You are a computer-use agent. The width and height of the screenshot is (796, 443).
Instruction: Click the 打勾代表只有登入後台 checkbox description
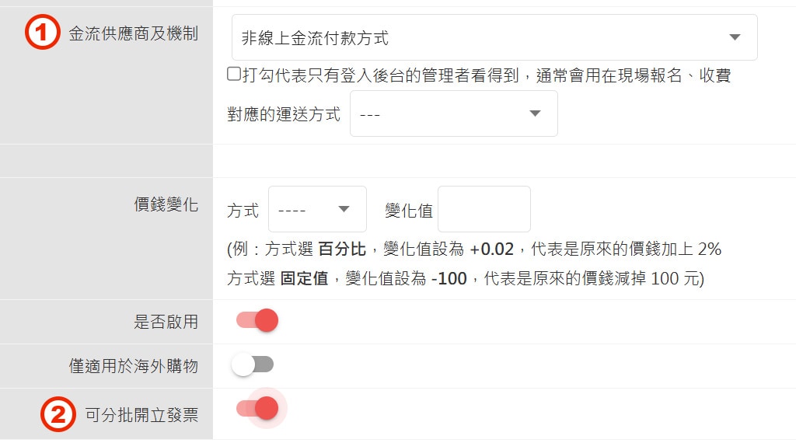tap(487, 75)
